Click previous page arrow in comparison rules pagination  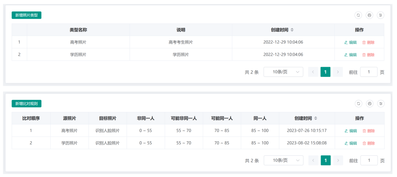(x=313, y=160)
